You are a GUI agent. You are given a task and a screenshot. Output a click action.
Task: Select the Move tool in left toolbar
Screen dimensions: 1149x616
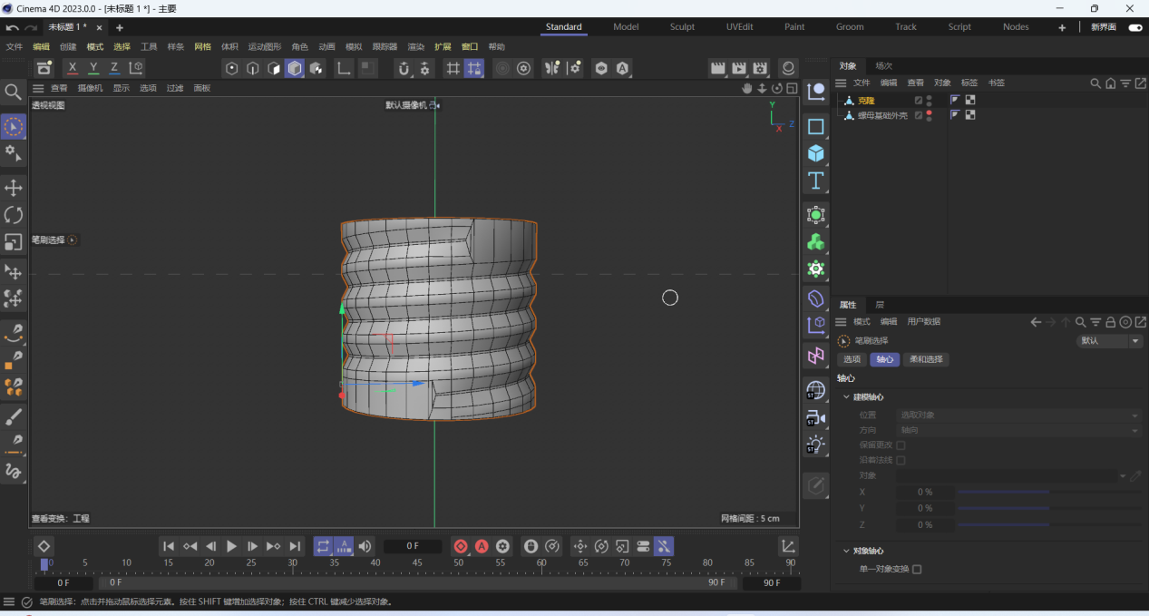pos(14,188)
